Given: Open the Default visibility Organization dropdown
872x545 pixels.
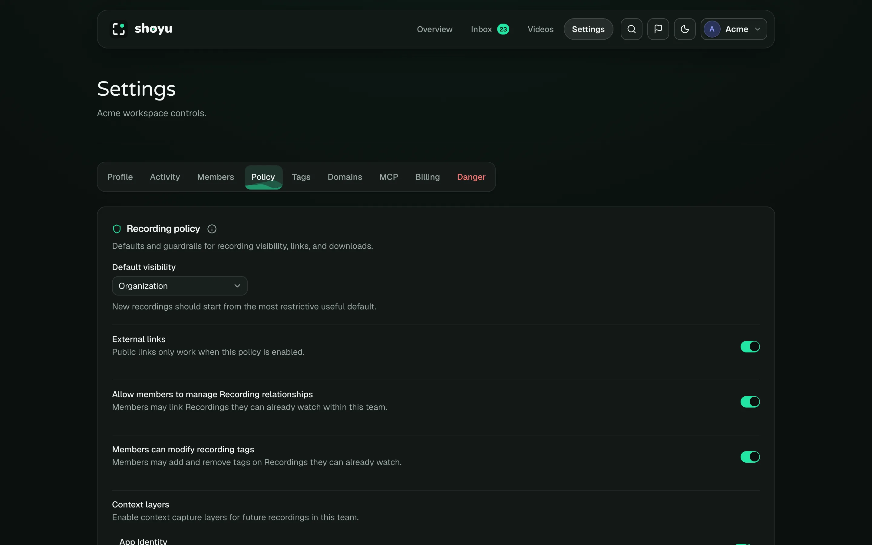Looking at the screenshot, I should click(180, 286).
